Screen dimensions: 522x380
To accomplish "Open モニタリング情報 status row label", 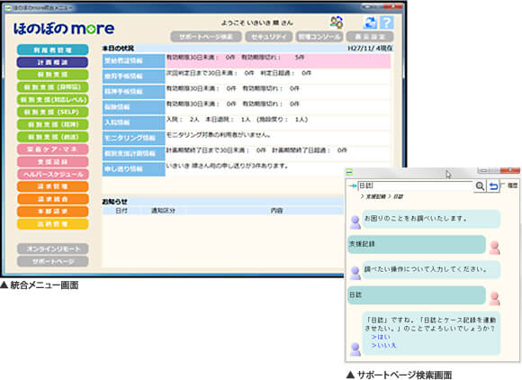I will pos(133,138).
